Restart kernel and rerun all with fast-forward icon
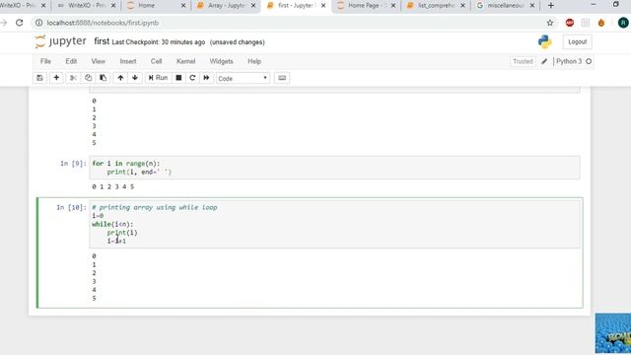This screenshot has width=631, height=355. [x=206, y=78]
